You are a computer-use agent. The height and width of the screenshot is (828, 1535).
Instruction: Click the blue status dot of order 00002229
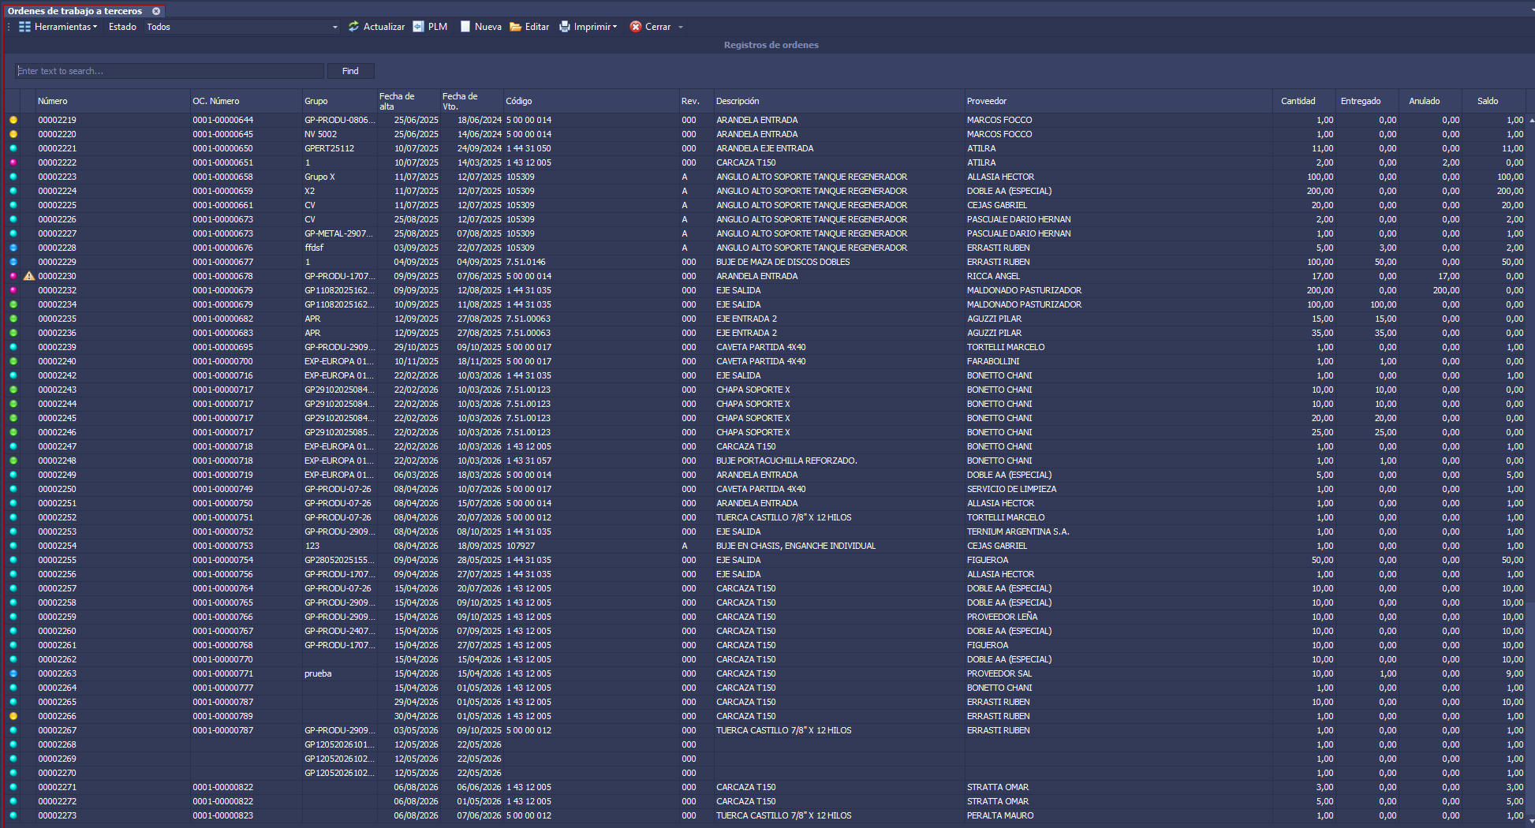pos(13,262)
